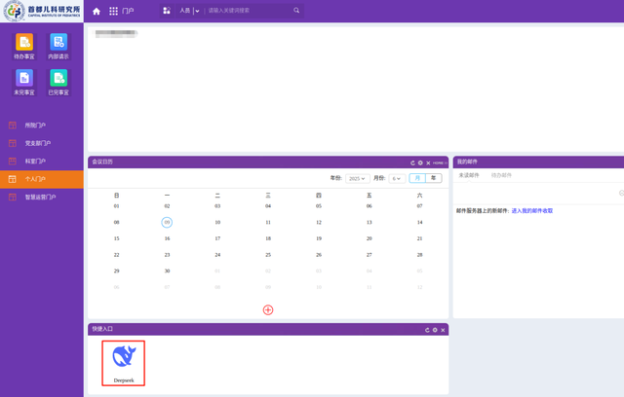The image size is (624, 397).
Task: Select date 21 in the calendar
Action: 420,238
